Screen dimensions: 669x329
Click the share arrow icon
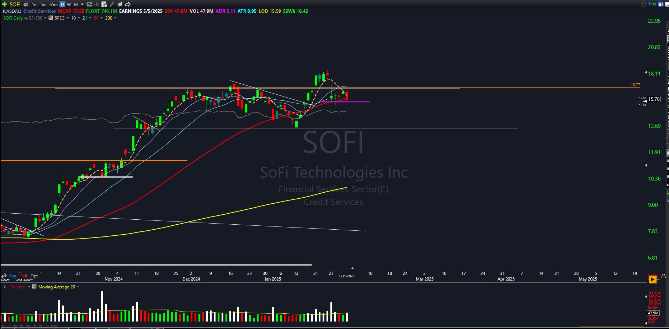128,4
